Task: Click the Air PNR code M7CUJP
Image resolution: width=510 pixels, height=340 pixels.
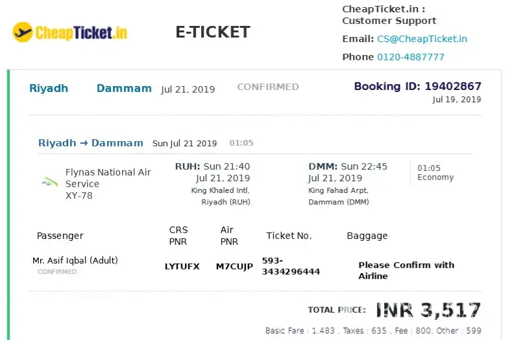Action: click(x=234, y=266)
